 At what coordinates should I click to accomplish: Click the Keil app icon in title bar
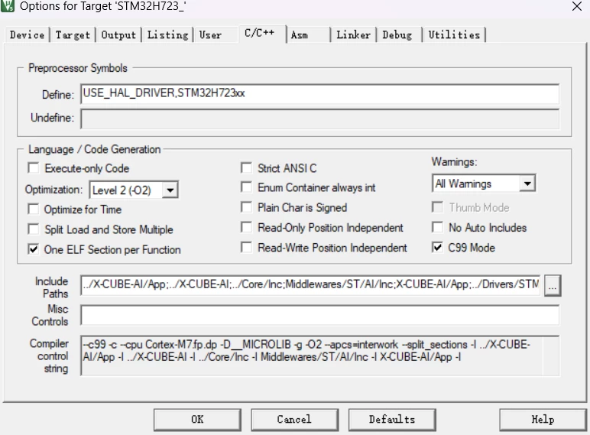(x=8, y=6)
